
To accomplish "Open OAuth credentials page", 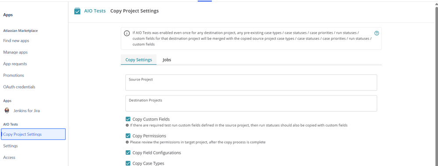I will (19, 87).
